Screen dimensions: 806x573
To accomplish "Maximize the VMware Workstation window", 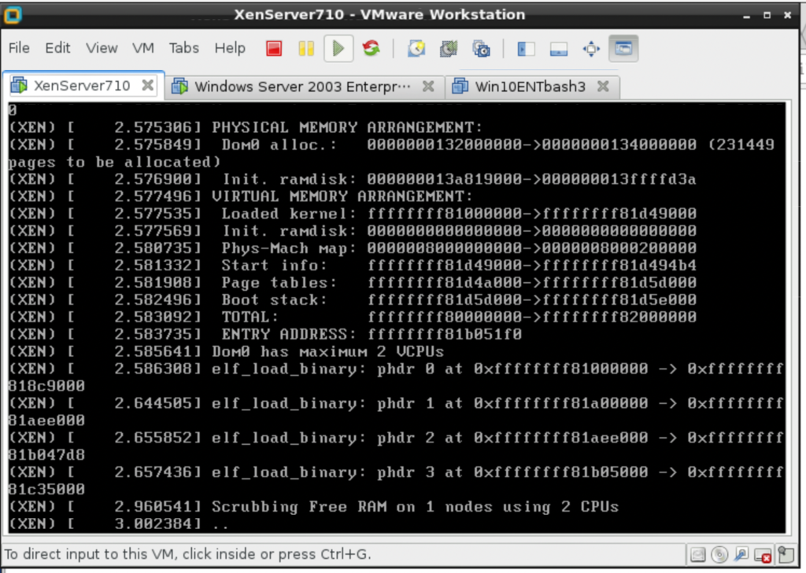I will click(767, 16).
